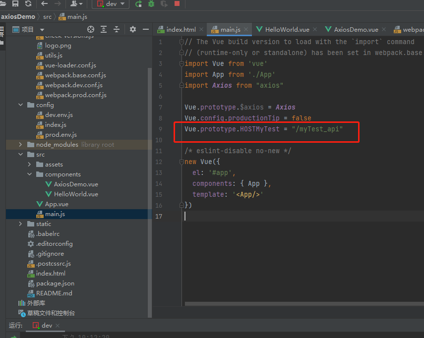
Task: Expand the static folder
Action: point(20,224)
